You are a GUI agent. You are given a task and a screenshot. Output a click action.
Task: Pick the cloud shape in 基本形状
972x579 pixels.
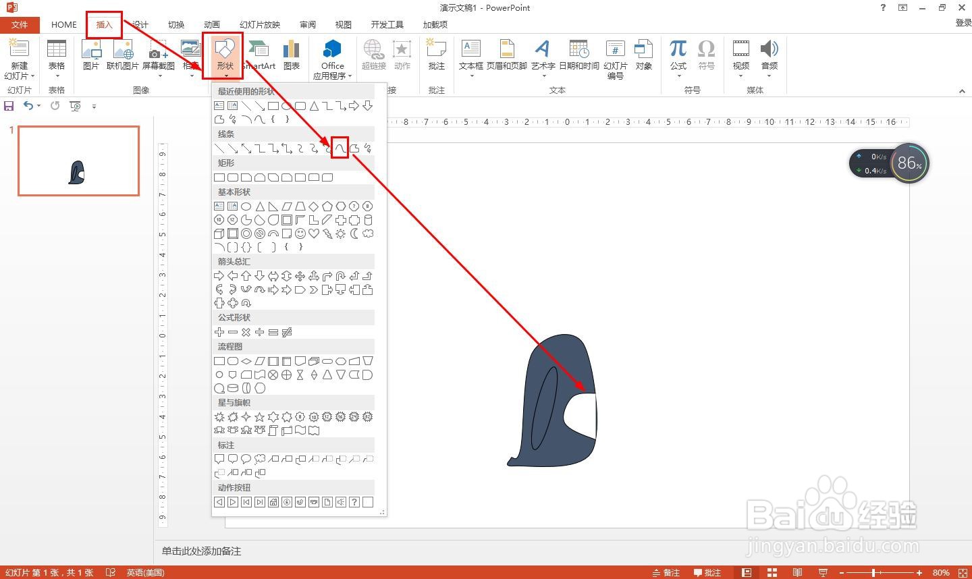pyautogui.click(x=368, y=233)
